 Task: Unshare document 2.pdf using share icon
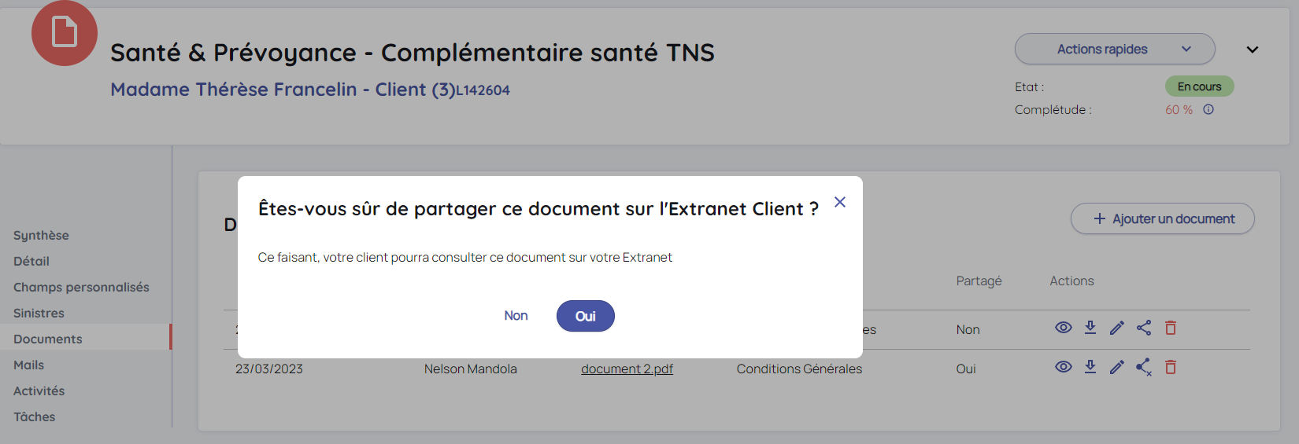1144,367
